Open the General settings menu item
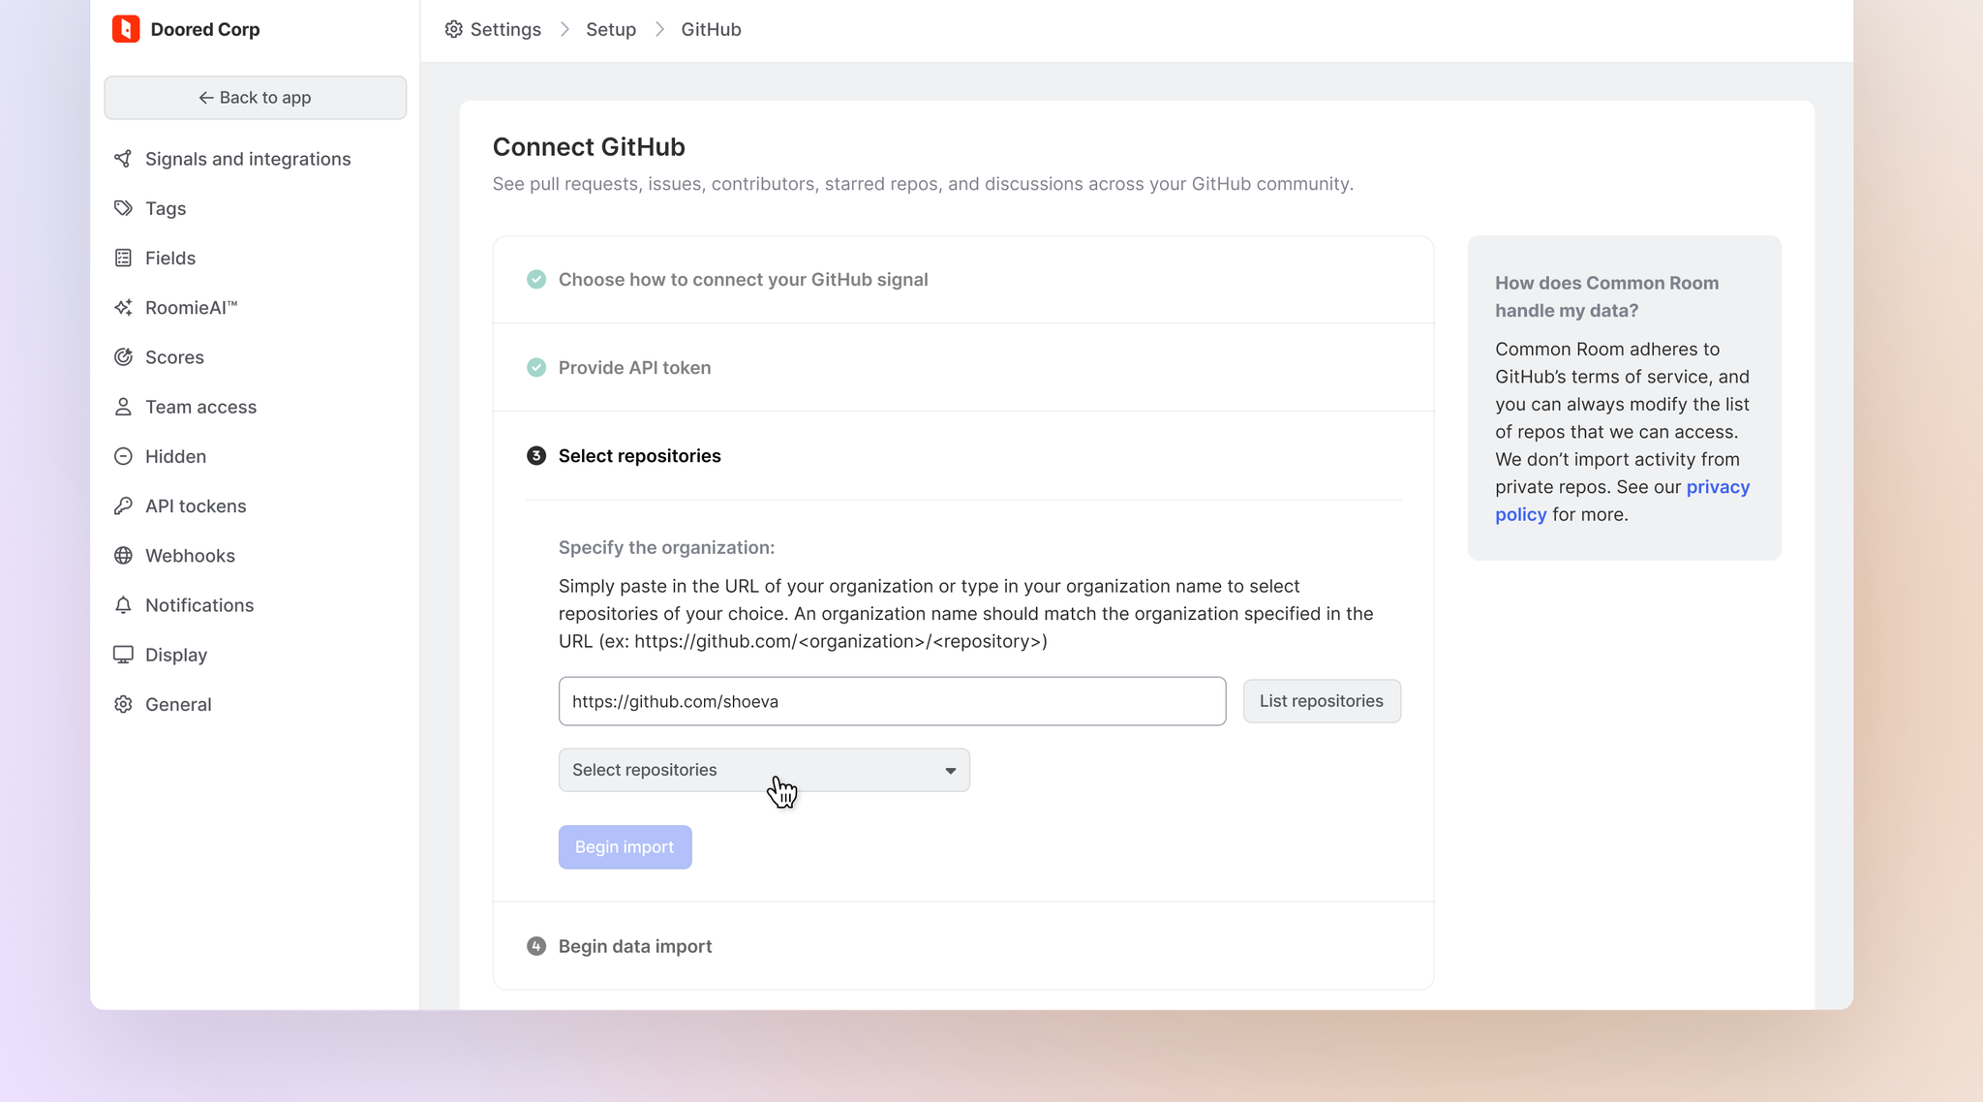Viewport: 1983px width, 1102px height. point(178,704)
